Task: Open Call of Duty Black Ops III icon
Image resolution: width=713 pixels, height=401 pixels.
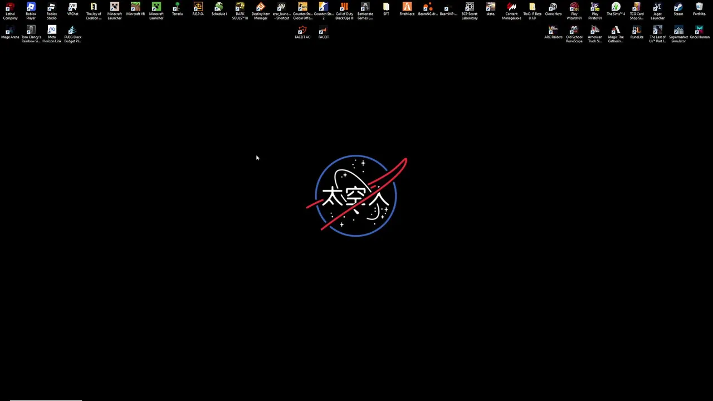Action: click(344, 11)
